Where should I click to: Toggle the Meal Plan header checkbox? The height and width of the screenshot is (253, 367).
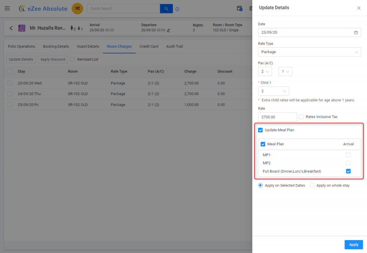(263, 144)
